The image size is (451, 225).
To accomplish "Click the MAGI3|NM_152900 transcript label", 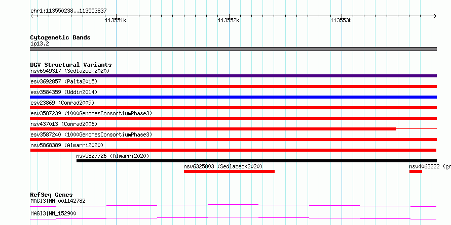I will click(53, 213).
